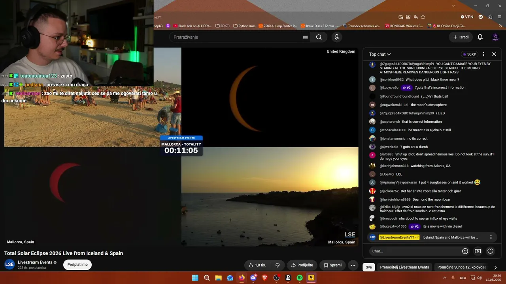Screen dimensions: 506x284
Task: Click the Izradi create button
Action: tap(461, 37)
